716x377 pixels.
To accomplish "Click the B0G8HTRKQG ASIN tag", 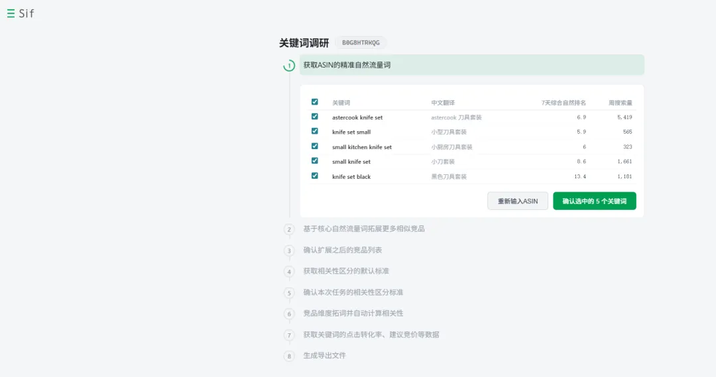I will point(361,43).
